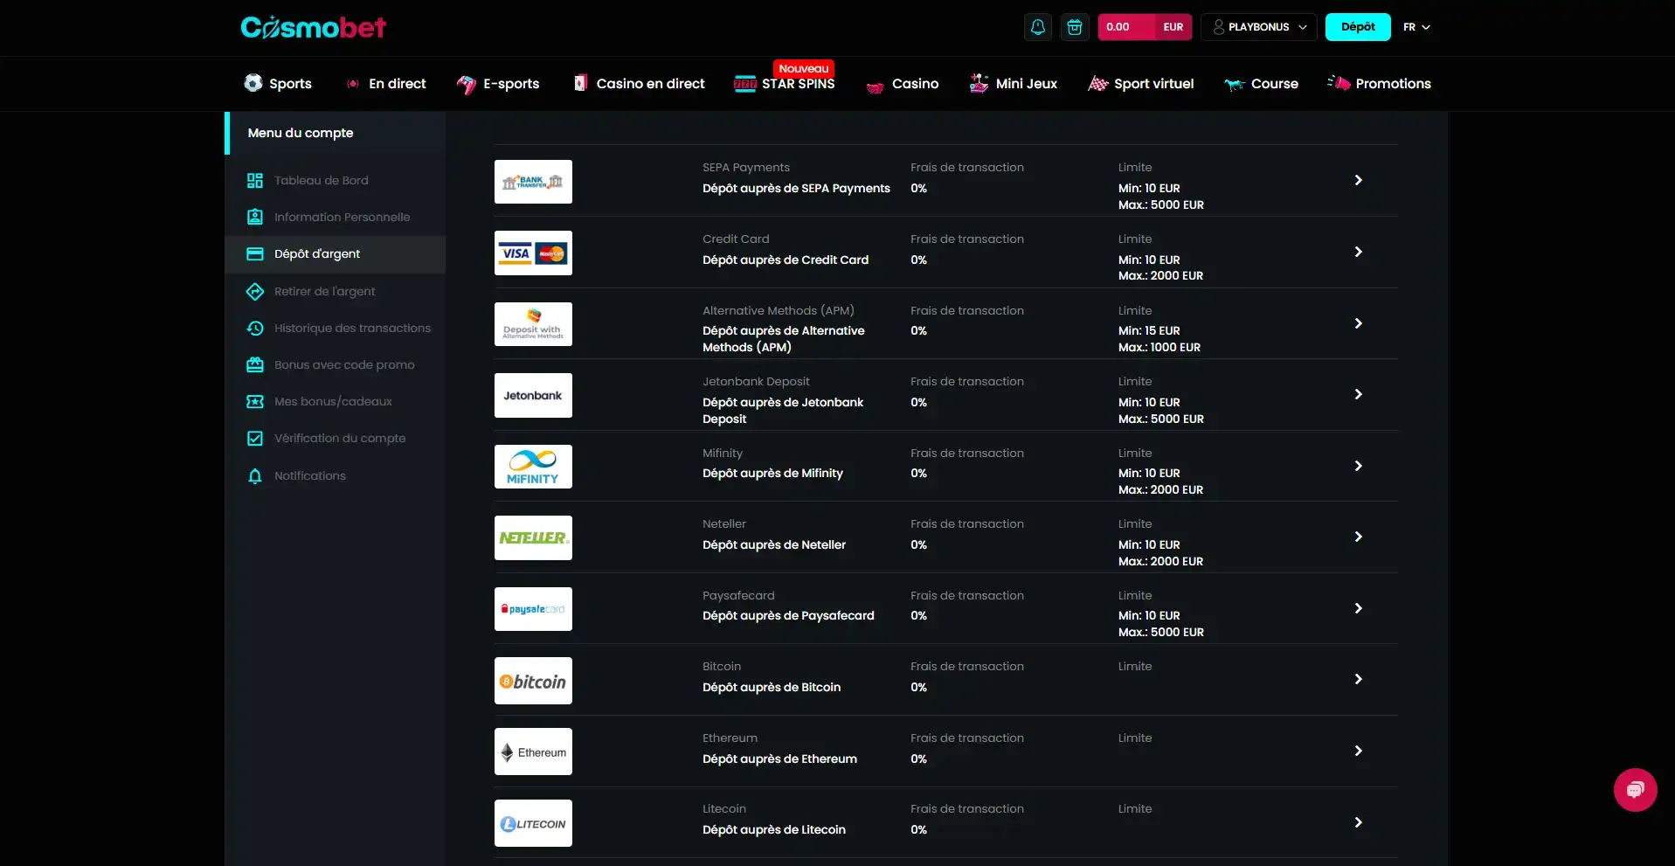Expand the Litecoin row arrow
Viewport: 1675px width, 866px height.
click(x=1358, y=822)
